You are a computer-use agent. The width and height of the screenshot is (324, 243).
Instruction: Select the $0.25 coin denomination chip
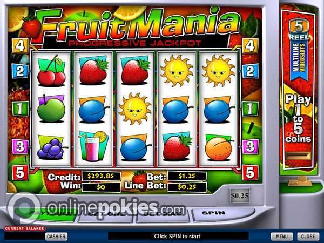240,195
